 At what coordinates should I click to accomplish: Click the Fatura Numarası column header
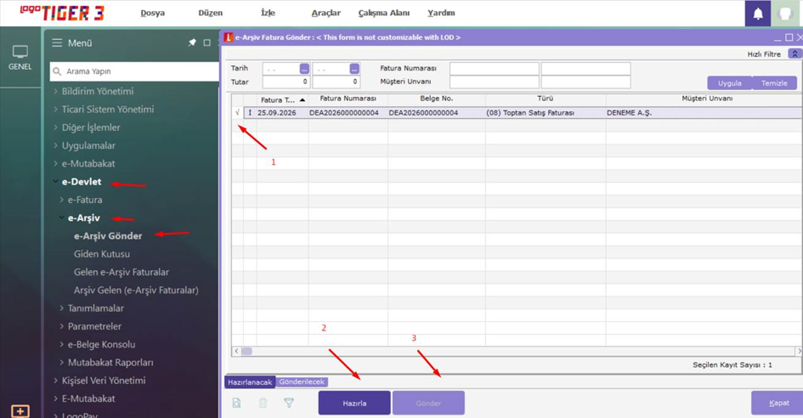348,99
